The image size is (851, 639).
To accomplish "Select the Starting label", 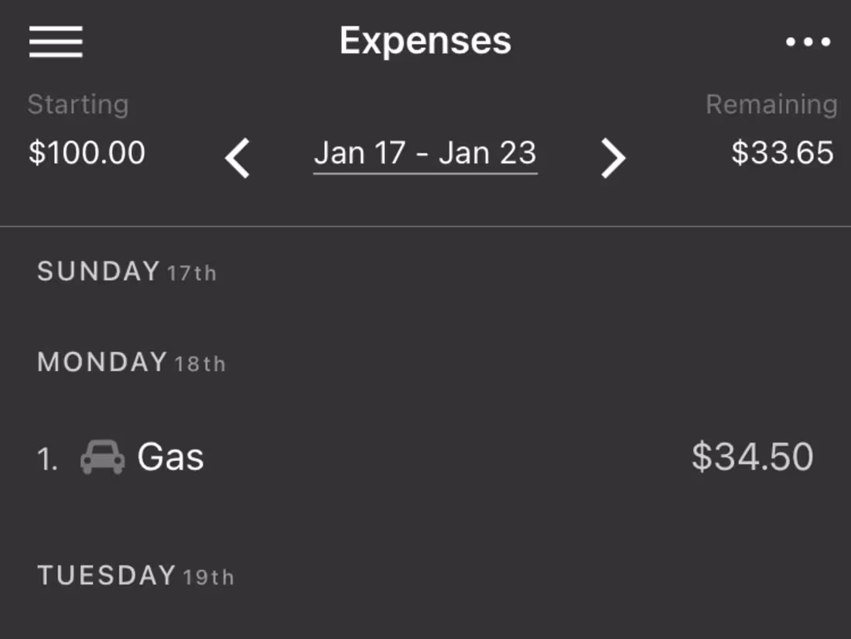I will [x=77, y=104].
